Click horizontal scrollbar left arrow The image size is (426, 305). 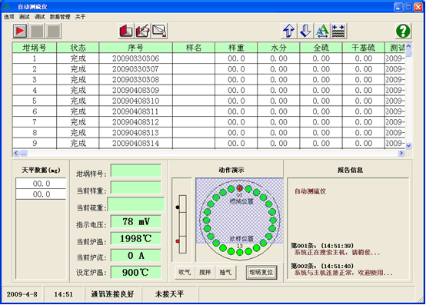click(16, 154)
